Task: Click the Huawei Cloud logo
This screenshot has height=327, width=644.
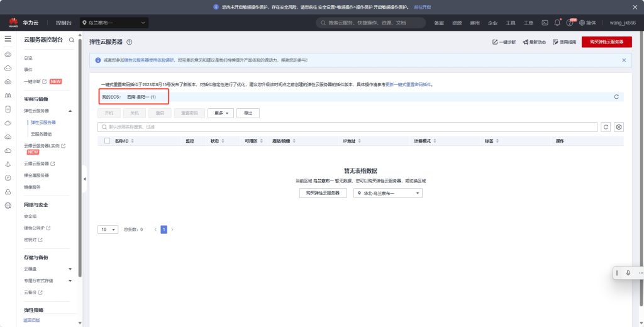Action: [13, 23]
